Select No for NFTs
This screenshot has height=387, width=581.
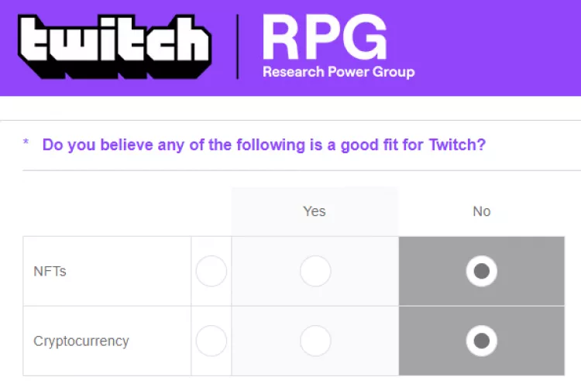pos(482,272)
